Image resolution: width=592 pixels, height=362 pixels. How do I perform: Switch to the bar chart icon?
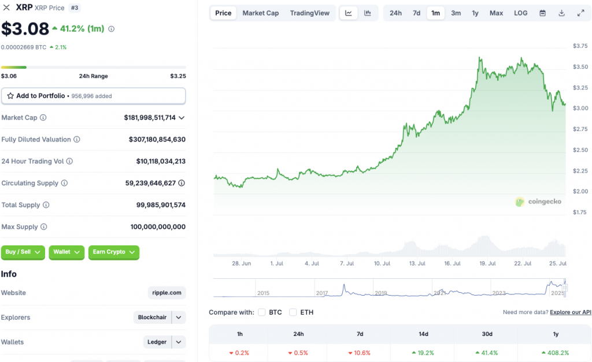pyautogui.click(x=368, y=13)
